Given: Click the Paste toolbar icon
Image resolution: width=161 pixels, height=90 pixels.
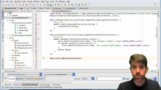Looking at the screenshot, I should (27, 5).
